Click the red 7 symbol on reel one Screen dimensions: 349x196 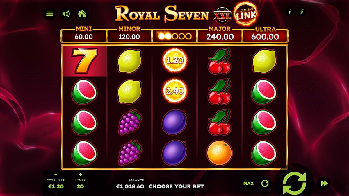tap(85, 61)
